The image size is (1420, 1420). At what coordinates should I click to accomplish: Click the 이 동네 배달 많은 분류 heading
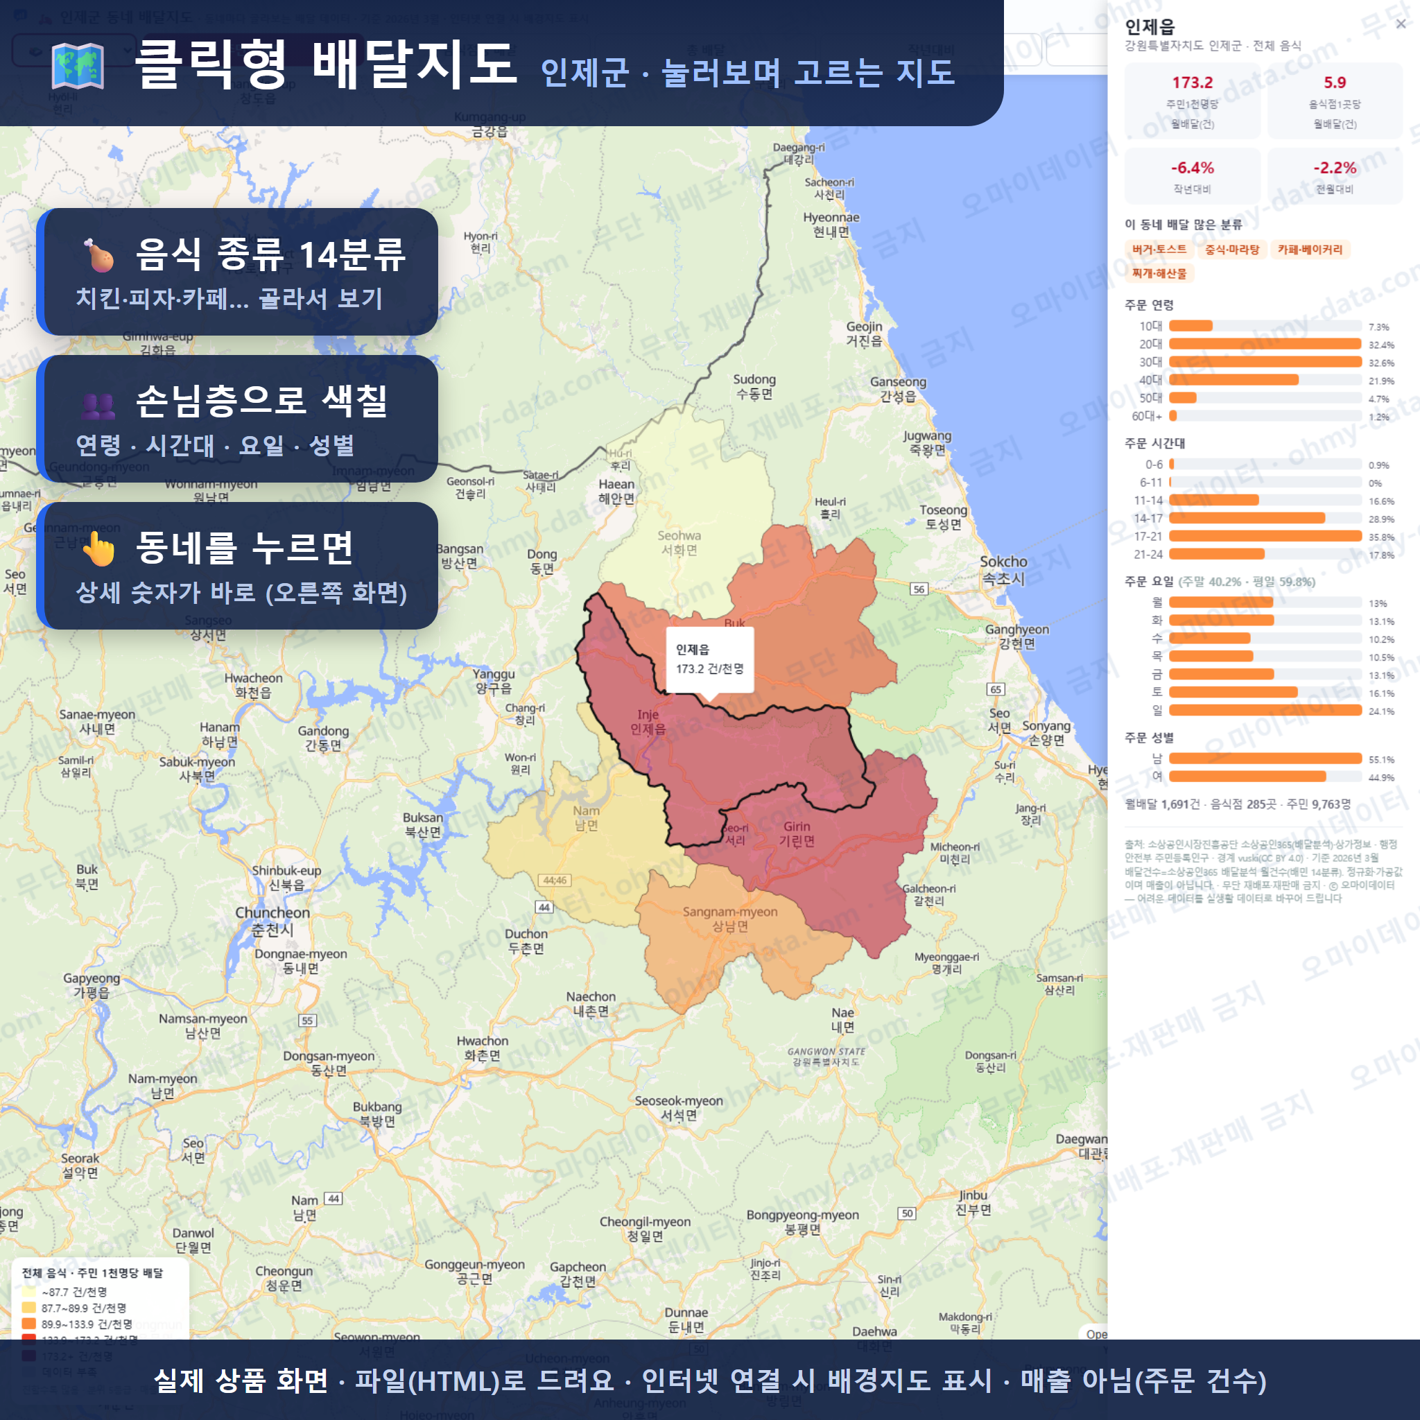1184,224
